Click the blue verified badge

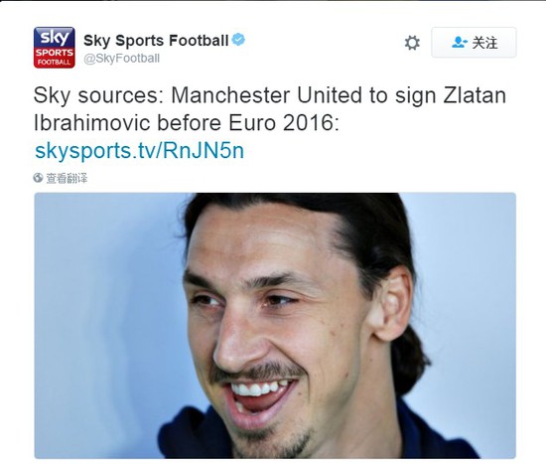click(238, 40)
